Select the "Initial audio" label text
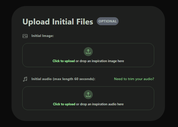Image resolution: width=178 pixels, height=127 pixels. pyautogui.click(x=41, y=79)
